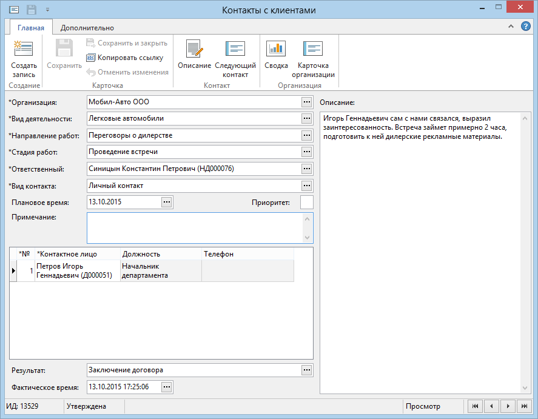The image size is (538, 419).
Task: Click Отменить изменения in ribbon
Action: click(127, 72)
